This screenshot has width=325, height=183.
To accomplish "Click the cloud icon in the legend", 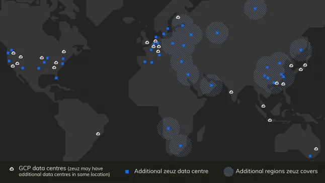I will pos(12,169).
